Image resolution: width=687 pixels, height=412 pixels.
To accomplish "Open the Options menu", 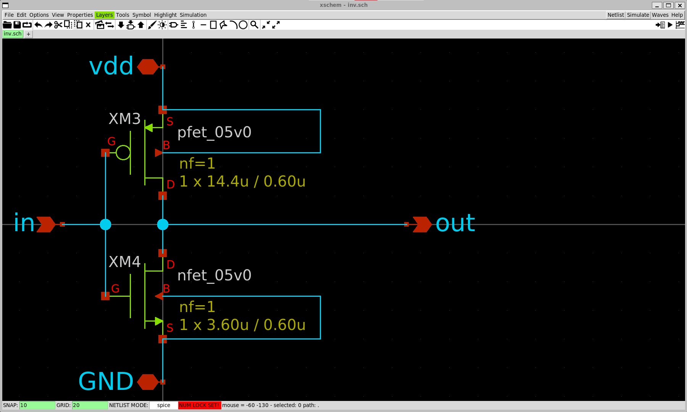I will point(39,15).
